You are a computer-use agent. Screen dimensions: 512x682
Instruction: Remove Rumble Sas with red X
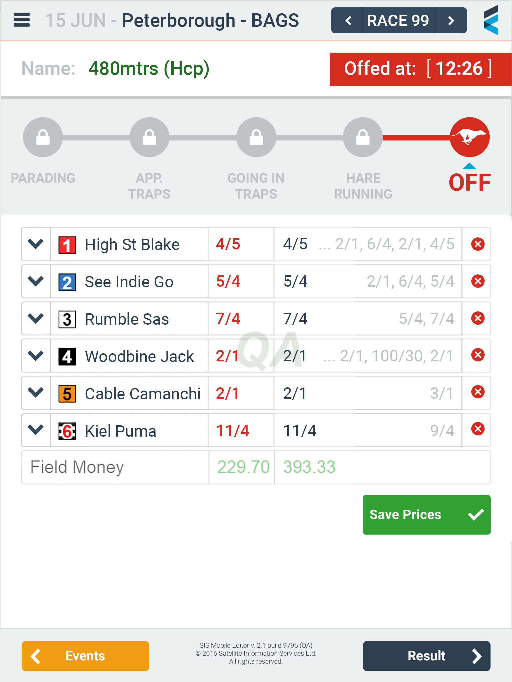[478, 318]
